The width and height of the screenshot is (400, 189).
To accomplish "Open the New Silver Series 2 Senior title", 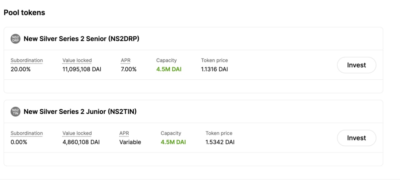I will point(81,39).
